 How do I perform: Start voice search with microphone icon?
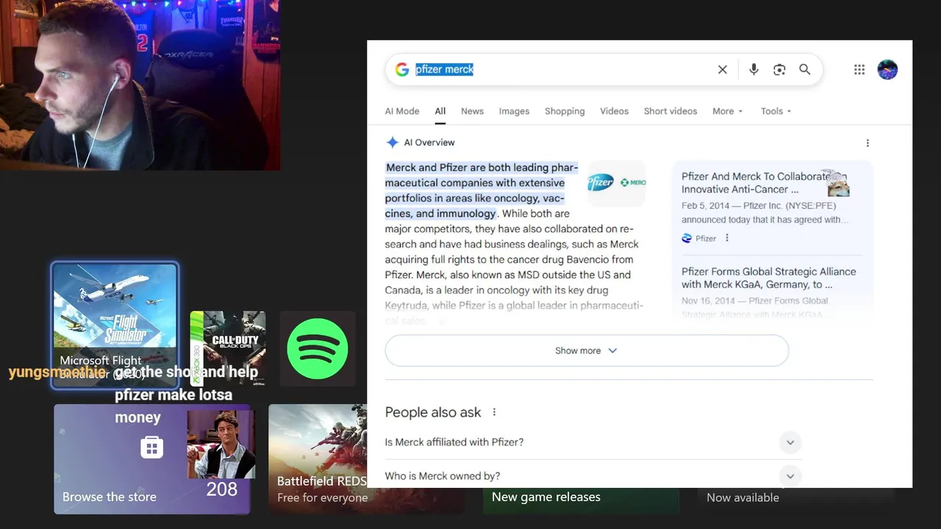coord(754,69)
